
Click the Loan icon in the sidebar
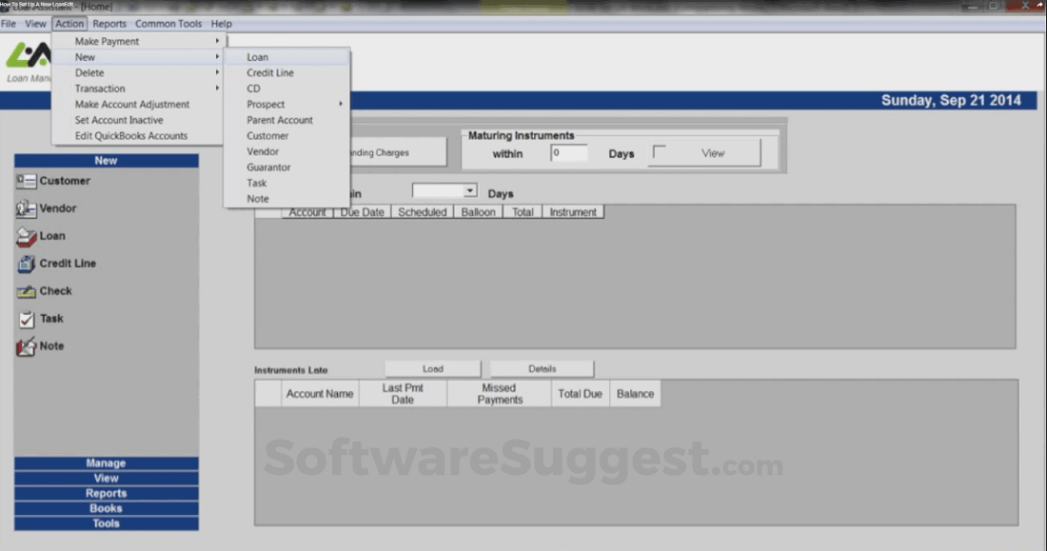tap(26, 236)
